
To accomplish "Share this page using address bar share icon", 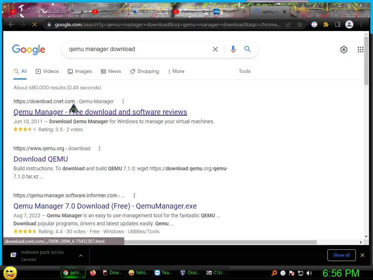I will pos(288,24).
